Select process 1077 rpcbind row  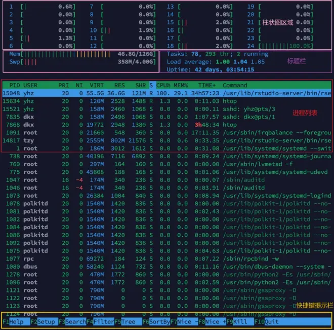click(167, 259)
